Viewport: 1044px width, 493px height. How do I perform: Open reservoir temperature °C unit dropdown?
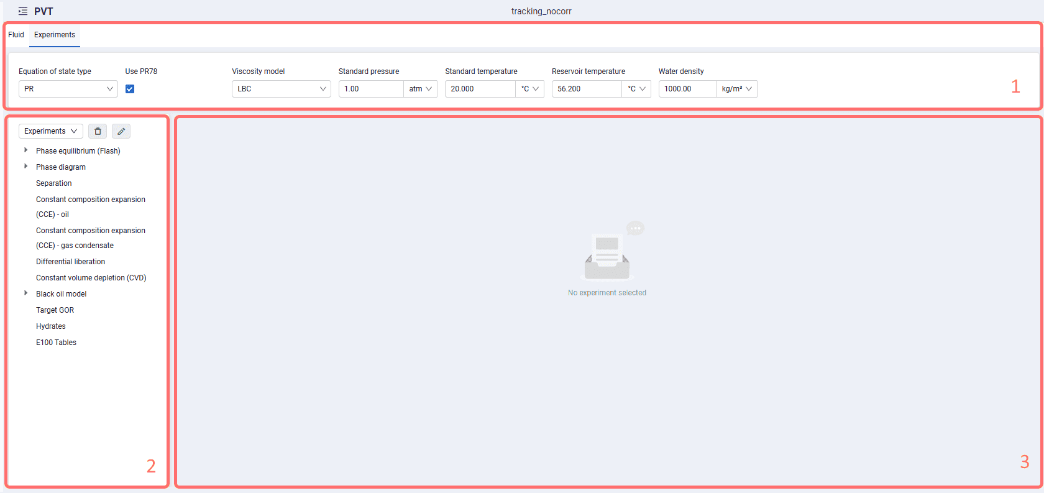(636, 89)
